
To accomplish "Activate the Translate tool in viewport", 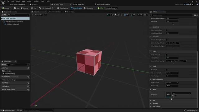I will (x=110, y=15).
